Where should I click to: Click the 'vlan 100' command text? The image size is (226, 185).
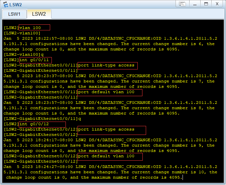click(x=30, y=28)
